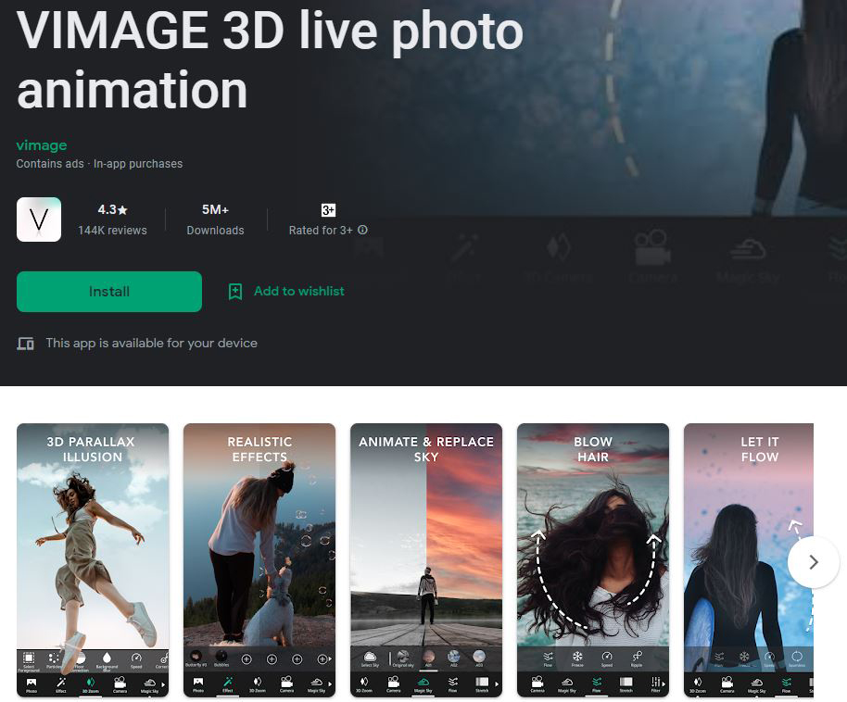
Task: Add the app to wishlist
Action: pos(286,292)
